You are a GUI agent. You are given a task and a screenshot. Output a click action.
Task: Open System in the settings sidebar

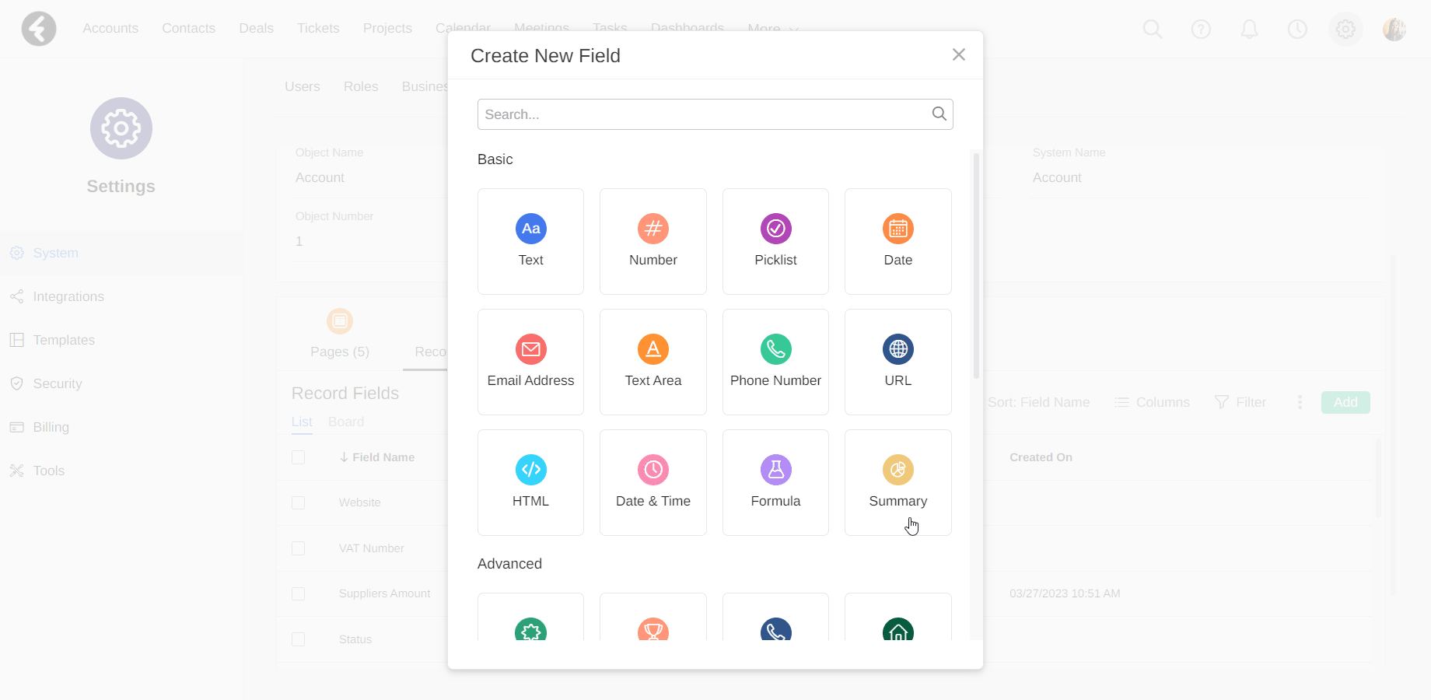click(121, 253)
